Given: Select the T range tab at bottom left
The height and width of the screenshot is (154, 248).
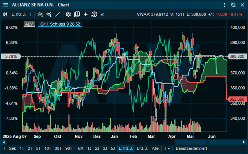Looking at the screenshot, I should pos(4,148).
